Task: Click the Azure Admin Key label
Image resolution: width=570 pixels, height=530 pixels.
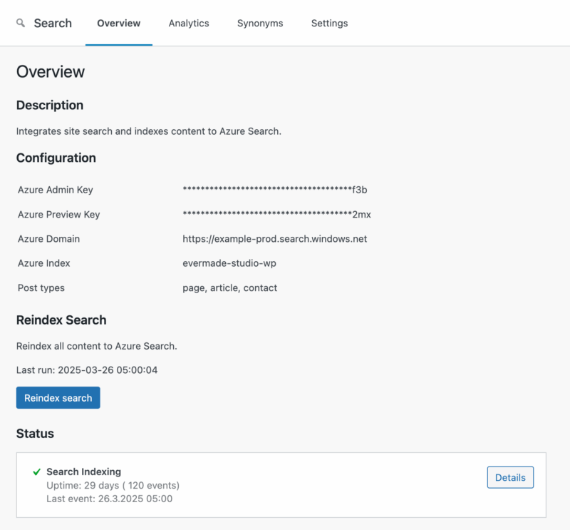Action: (x=56, y=190)
